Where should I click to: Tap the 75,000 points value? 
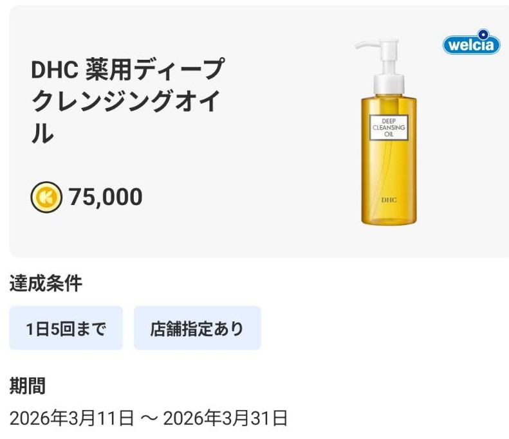pyautogui.click(x=106, y=197)
